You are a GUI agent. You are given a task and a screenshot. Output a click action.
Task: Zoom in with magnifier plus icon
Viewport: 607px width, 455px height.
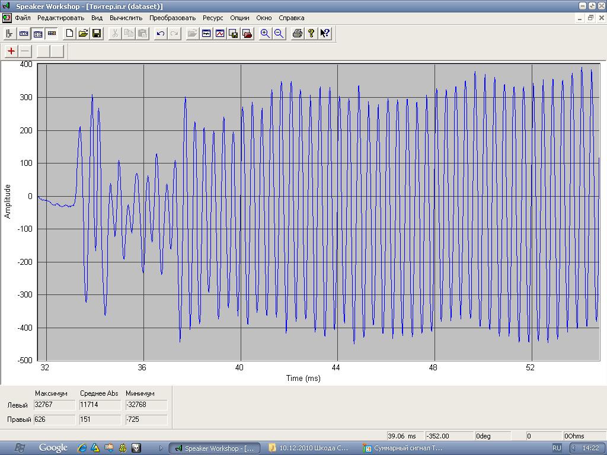pos(265,34)
